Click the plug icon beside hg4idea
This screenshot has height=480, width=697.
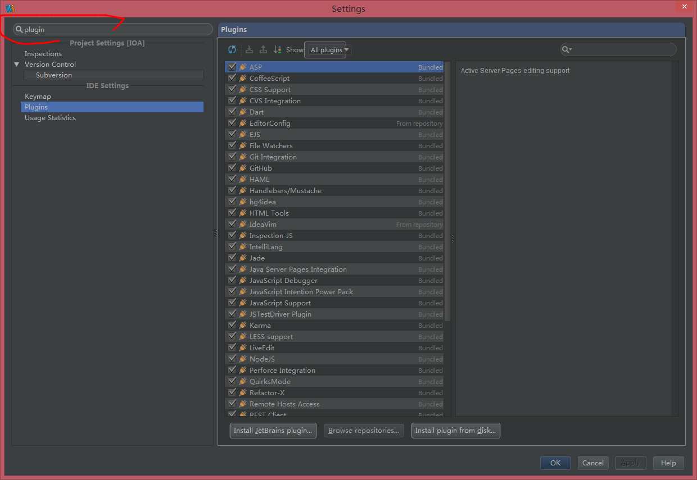pyautogui.click(x=243, y=202)
